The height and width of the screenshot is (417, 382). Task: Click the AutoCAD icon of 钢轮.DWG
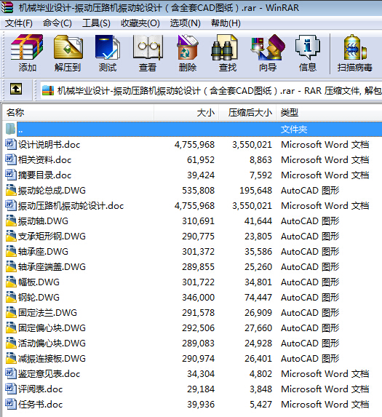tap(11, 298)
